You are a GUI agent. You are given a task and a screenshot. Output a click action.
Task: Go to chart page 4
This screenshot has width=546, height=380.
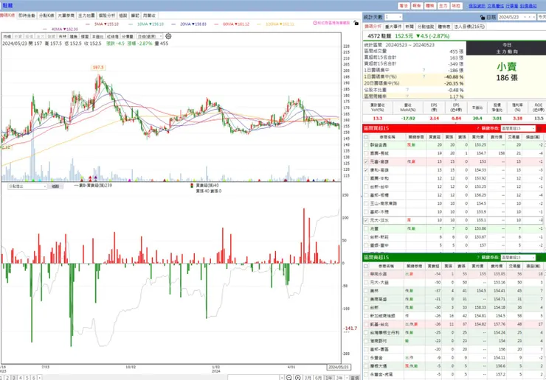click(x=21, y=378)
